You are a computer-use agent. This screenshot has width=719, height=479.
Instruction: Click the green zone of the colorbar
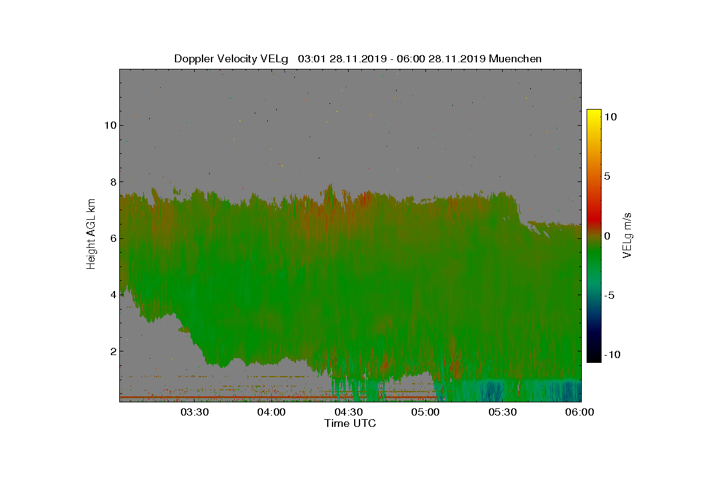pyautogui.click(x=594, y=257)
